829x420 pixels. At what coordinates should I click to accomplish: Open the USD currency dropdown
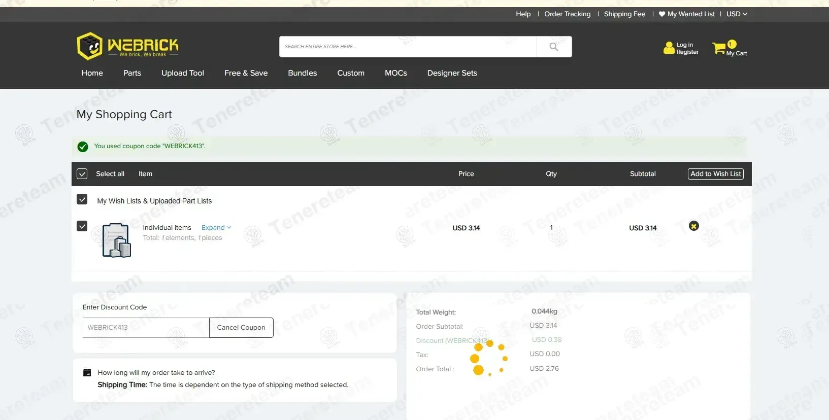tap(737, 14)
